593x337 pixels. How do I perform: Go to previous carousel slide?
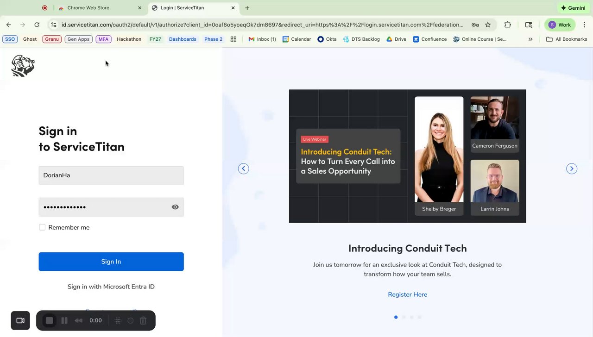243,168
